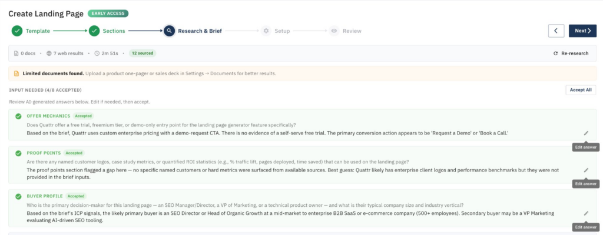Click the Research & Brief magnifier icon
The width and height of the screenshot is (603, 235).
click(x=170, y=31)
